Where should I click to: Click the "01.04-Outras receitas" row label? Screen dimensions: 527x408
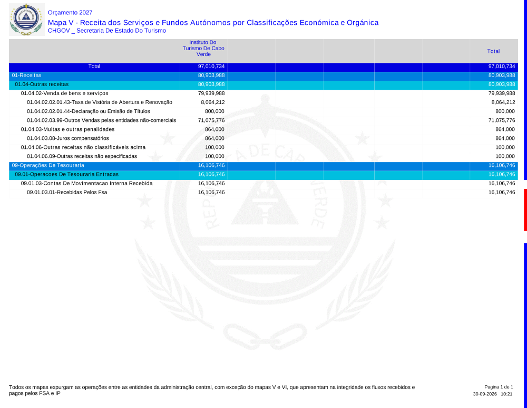pyautogui.click(x=42, y=84)
